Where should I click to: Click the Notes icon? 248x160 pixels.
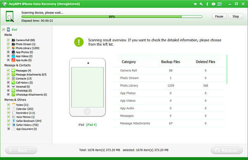click(x=14, y=105)
